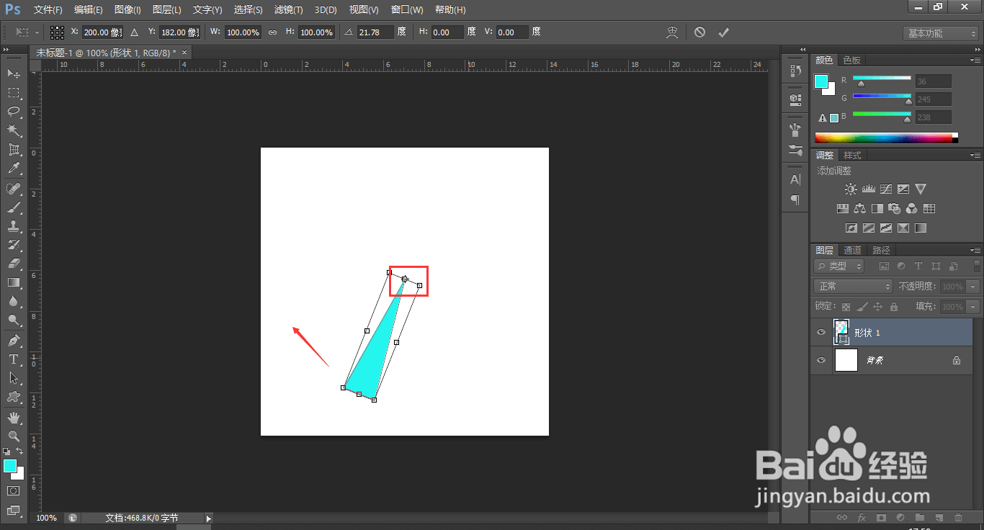Hide the 背景 layer

click(821, 359)
